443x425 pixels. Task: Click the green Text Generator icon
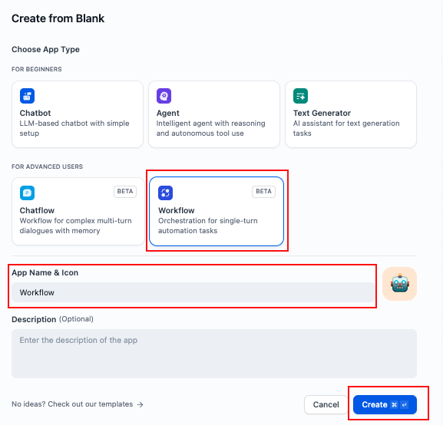click(300, 96)
